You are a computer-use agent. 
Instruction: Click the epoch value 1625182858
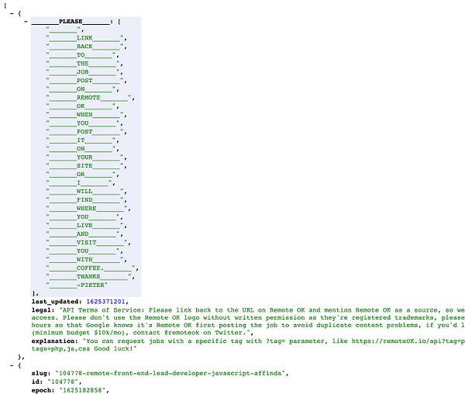[84, 390]
